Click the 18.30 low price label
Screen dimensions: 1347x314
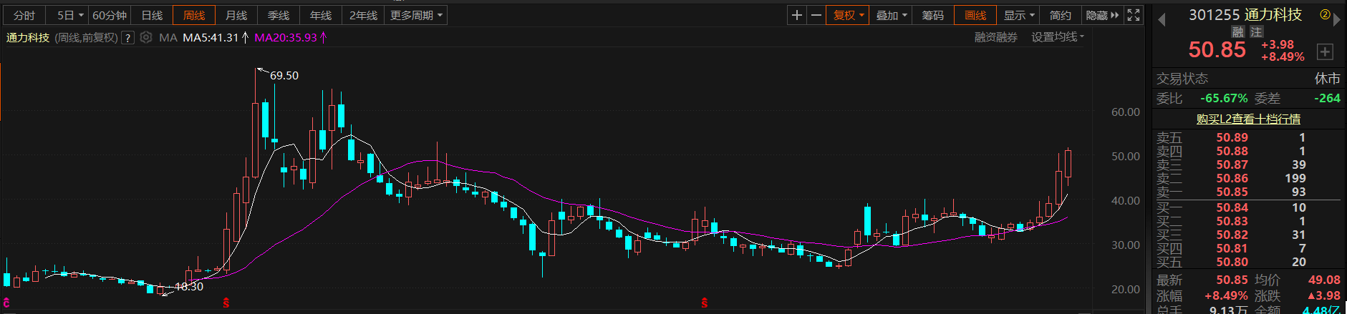pos(189,286)
